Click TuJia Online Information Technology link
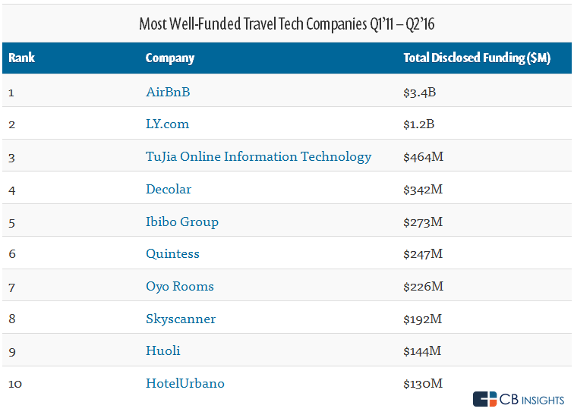574x418 pixels. pos(258,156)
